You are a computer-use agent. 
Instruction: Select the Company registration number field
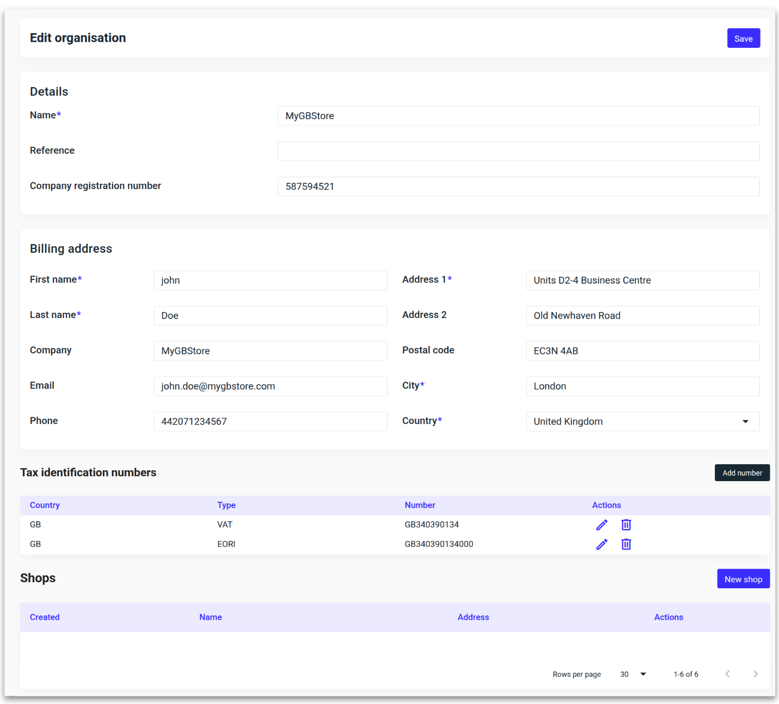[x=519, y=186]
